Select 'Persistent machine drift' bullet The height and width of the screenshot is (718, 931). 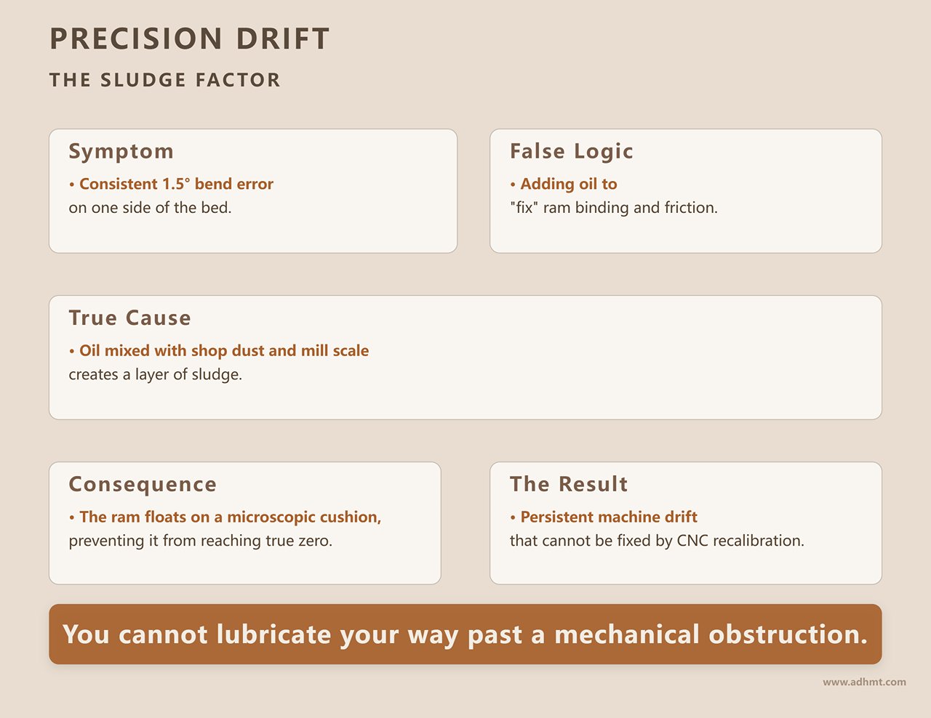pos(604,517)
